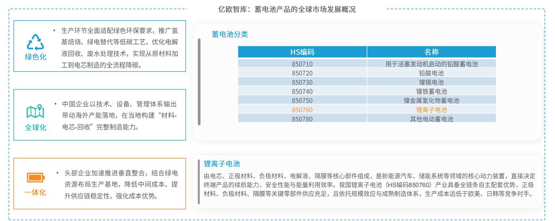Select the 一体化 label under the battery icon
The width and height of the screenshot is (555, 221).
pos(35,192)
